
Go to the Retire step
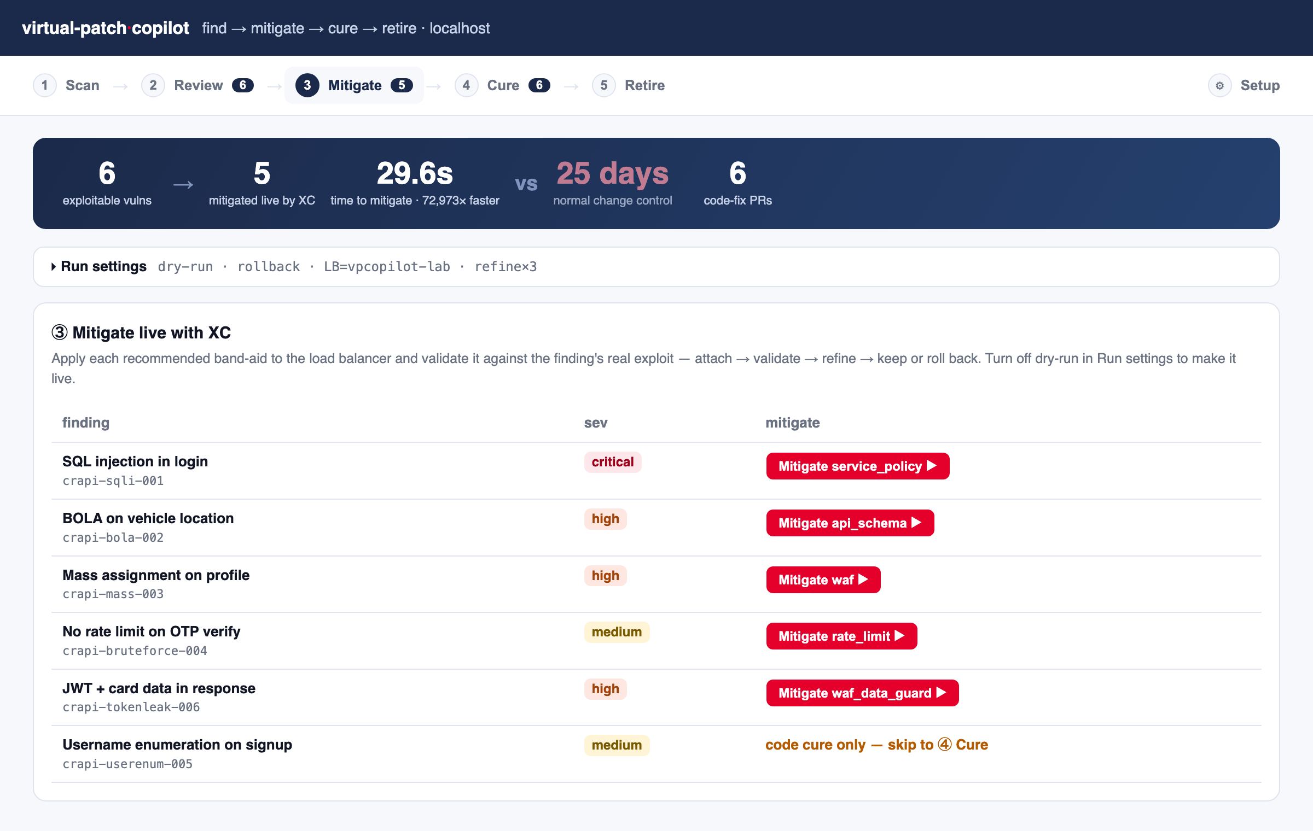coord(629,85)
